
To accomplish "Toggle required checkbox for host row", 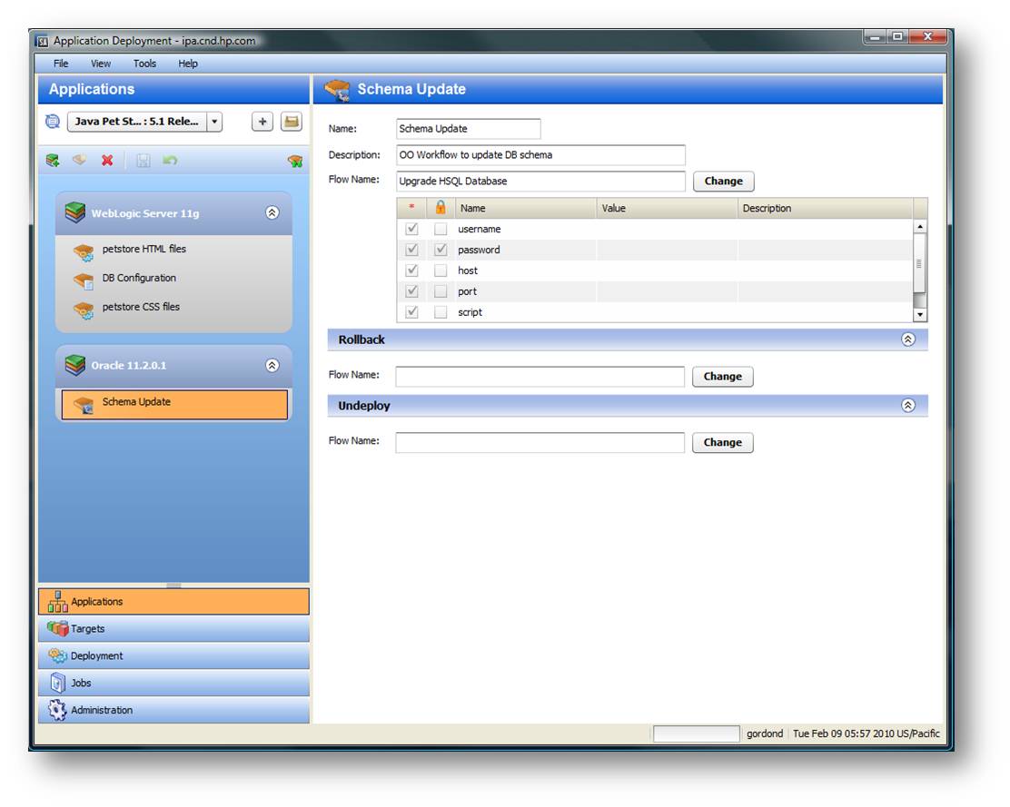I will [x=412, y=271].
